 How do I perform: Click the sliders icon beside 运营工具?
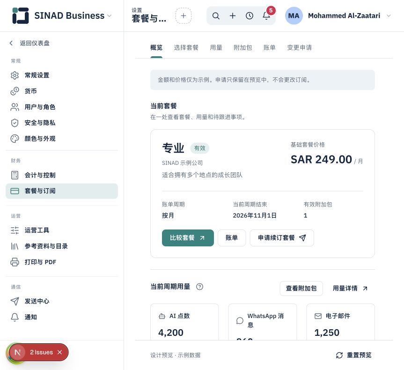point(15,230)
